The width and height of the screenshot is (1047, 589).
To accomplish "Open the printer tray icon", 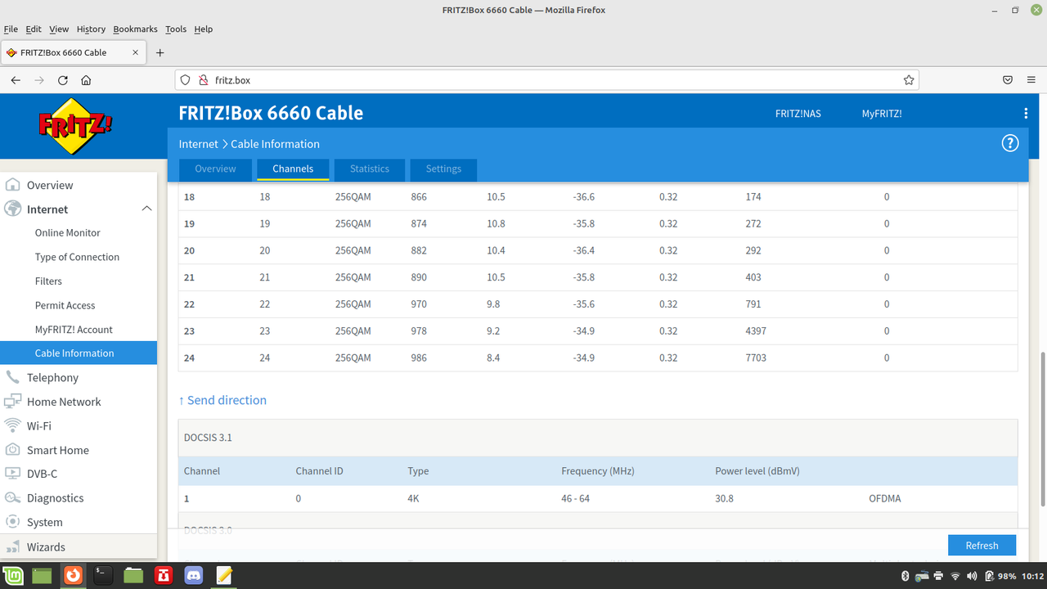I will [938, 576].
